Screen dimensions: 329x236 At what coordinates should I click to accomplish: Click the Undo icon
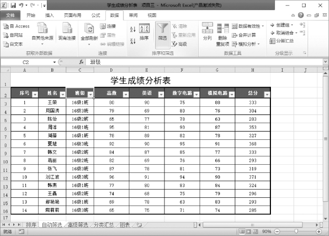coord(21,5)
